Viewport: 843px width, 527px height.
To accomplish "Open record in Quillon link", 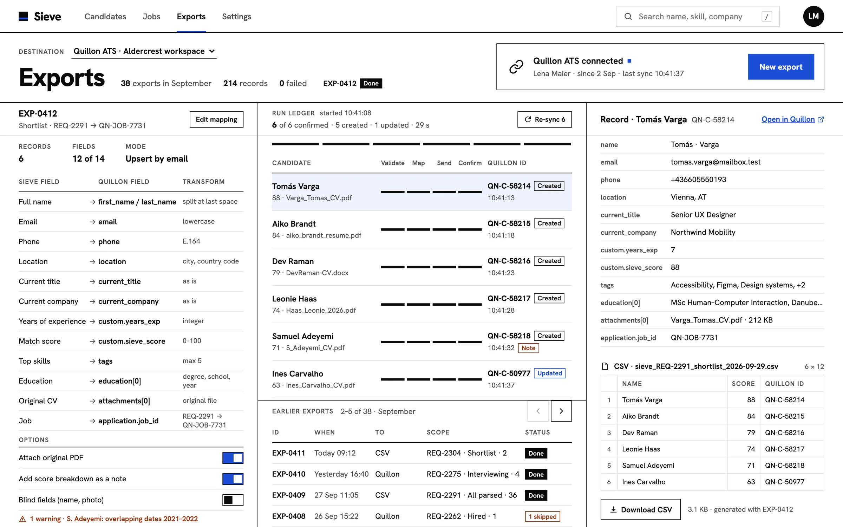I will click(x=788, y=119).
